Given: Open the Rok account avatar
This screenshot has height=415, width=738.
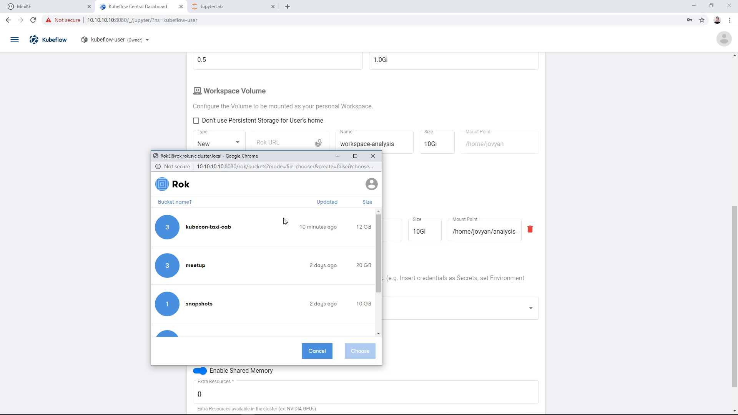Looking at the screenshot, I should 371,184.
